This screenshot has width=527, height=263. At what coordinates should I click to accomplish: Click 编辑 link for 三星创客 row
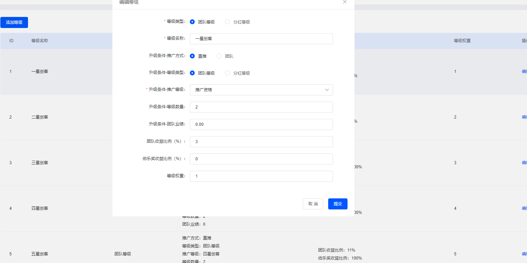tap(524, 162)
